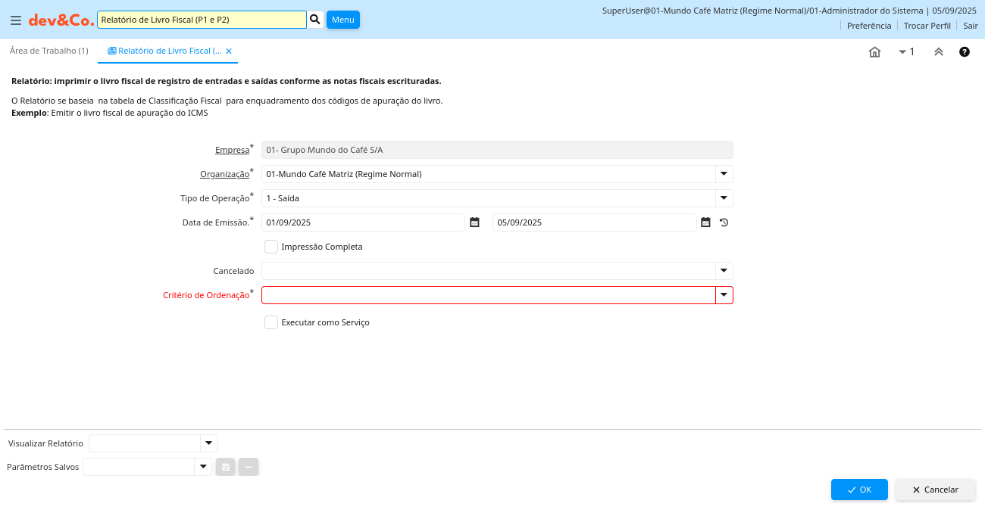The image size is (985, 510).
Task: Open help with question mark icon
Action: [x=964, y=52]
